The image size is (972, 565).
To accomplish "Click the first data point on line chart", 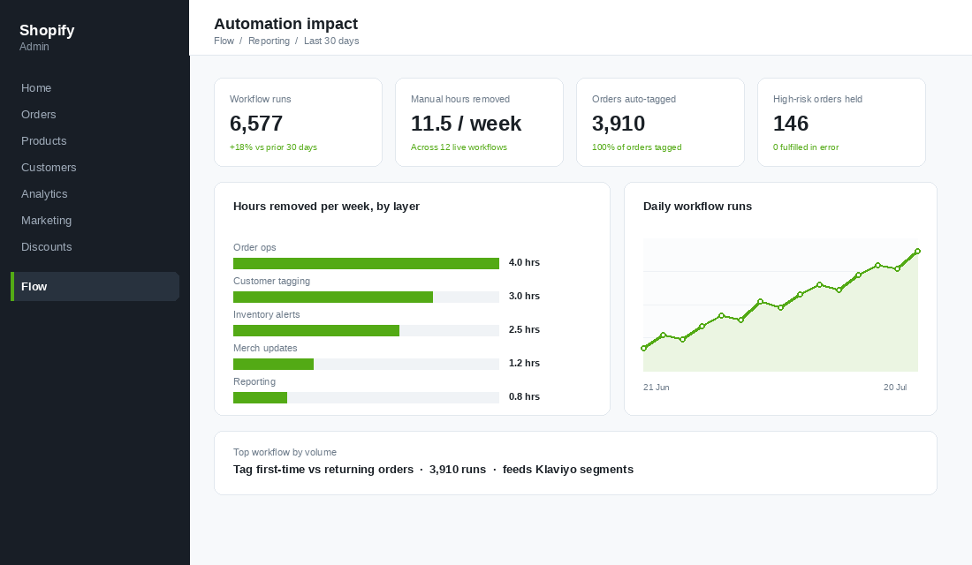I will 643,348.
